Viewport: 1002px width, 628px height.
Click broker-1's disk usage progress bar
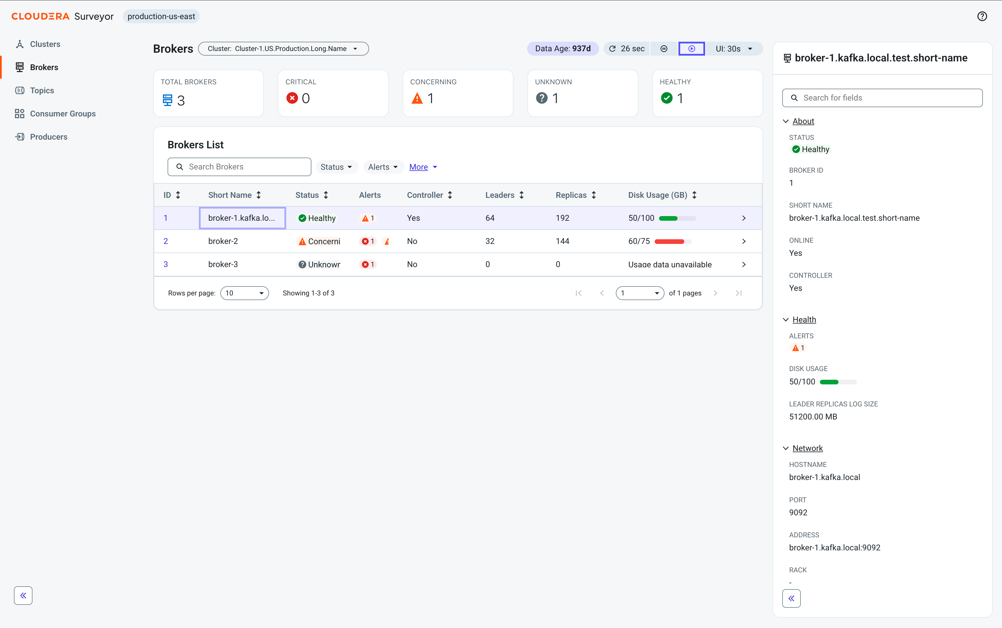pyautogui.click(x=677, y=218)
